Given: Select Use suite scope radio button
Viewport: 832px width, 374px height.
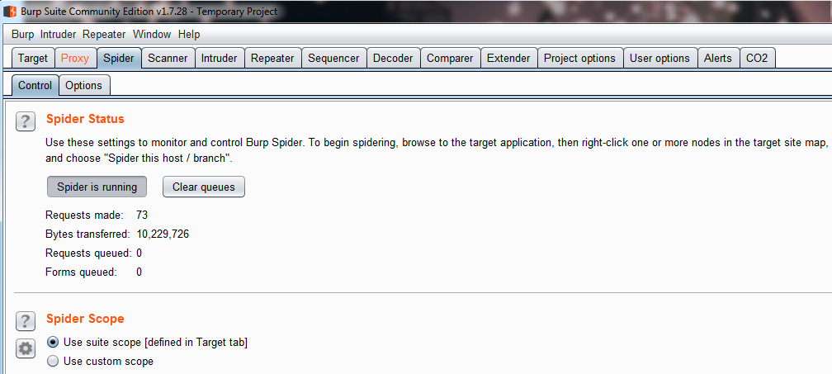Looking at the screenshot, I should [x=53, y=342].
